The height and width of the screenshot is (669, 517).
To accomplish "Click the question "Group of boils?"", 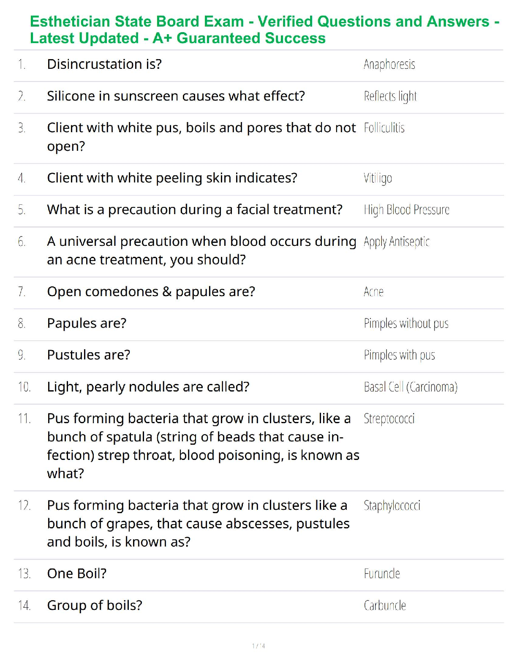I will pyautogui.click(x=95, y=605).
